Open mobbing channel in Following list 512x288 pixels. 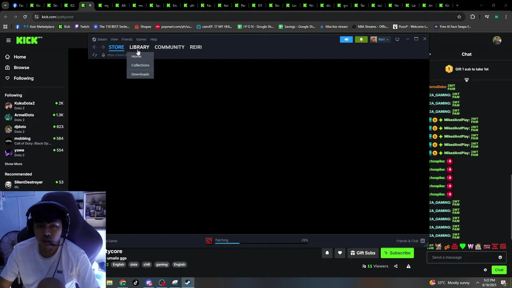pyautogui.click(x=34, y=141)
